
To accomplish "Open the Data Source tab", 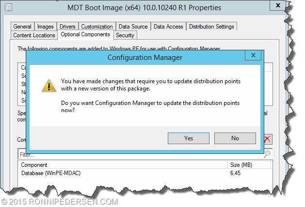I will (x=133, y=27).
